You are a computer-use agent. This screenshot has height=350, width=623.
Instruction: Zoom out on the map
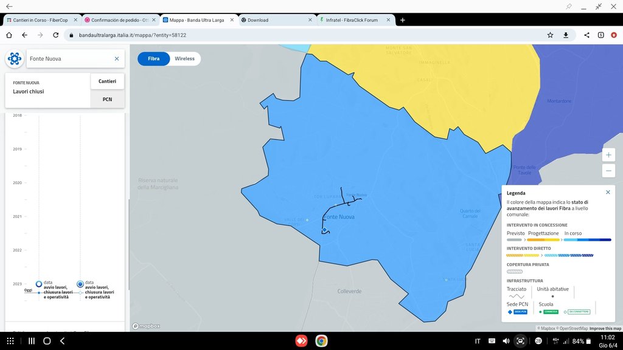coord(608,171)
